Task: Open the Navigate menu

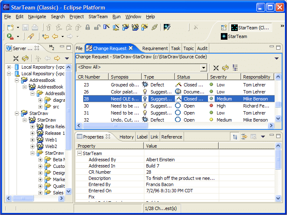Action: [x=37, y=17]
